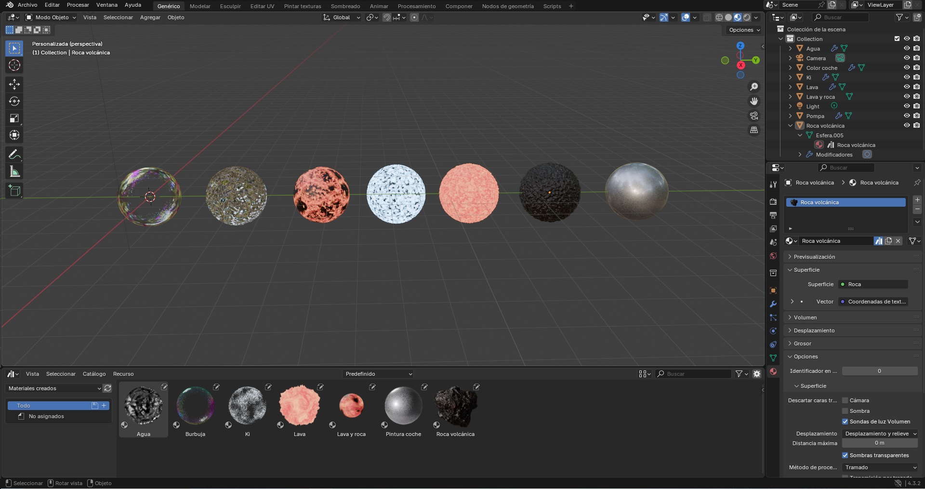The image size is (925, 489).
Task: Click the Coordenadas de text... vector link
Action: (x=873, y=302)
